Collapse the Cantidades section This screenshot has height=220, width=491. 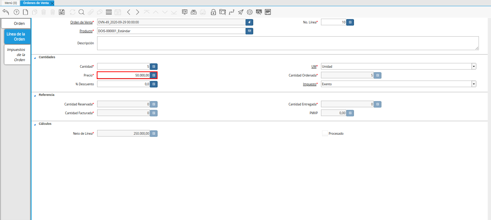point(35,57)
